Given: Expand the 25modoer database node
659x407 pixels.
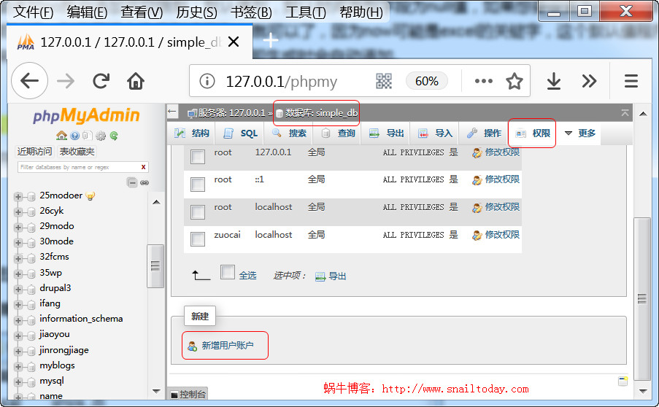Looking at the screenshot, I should [x=18, y=196].
